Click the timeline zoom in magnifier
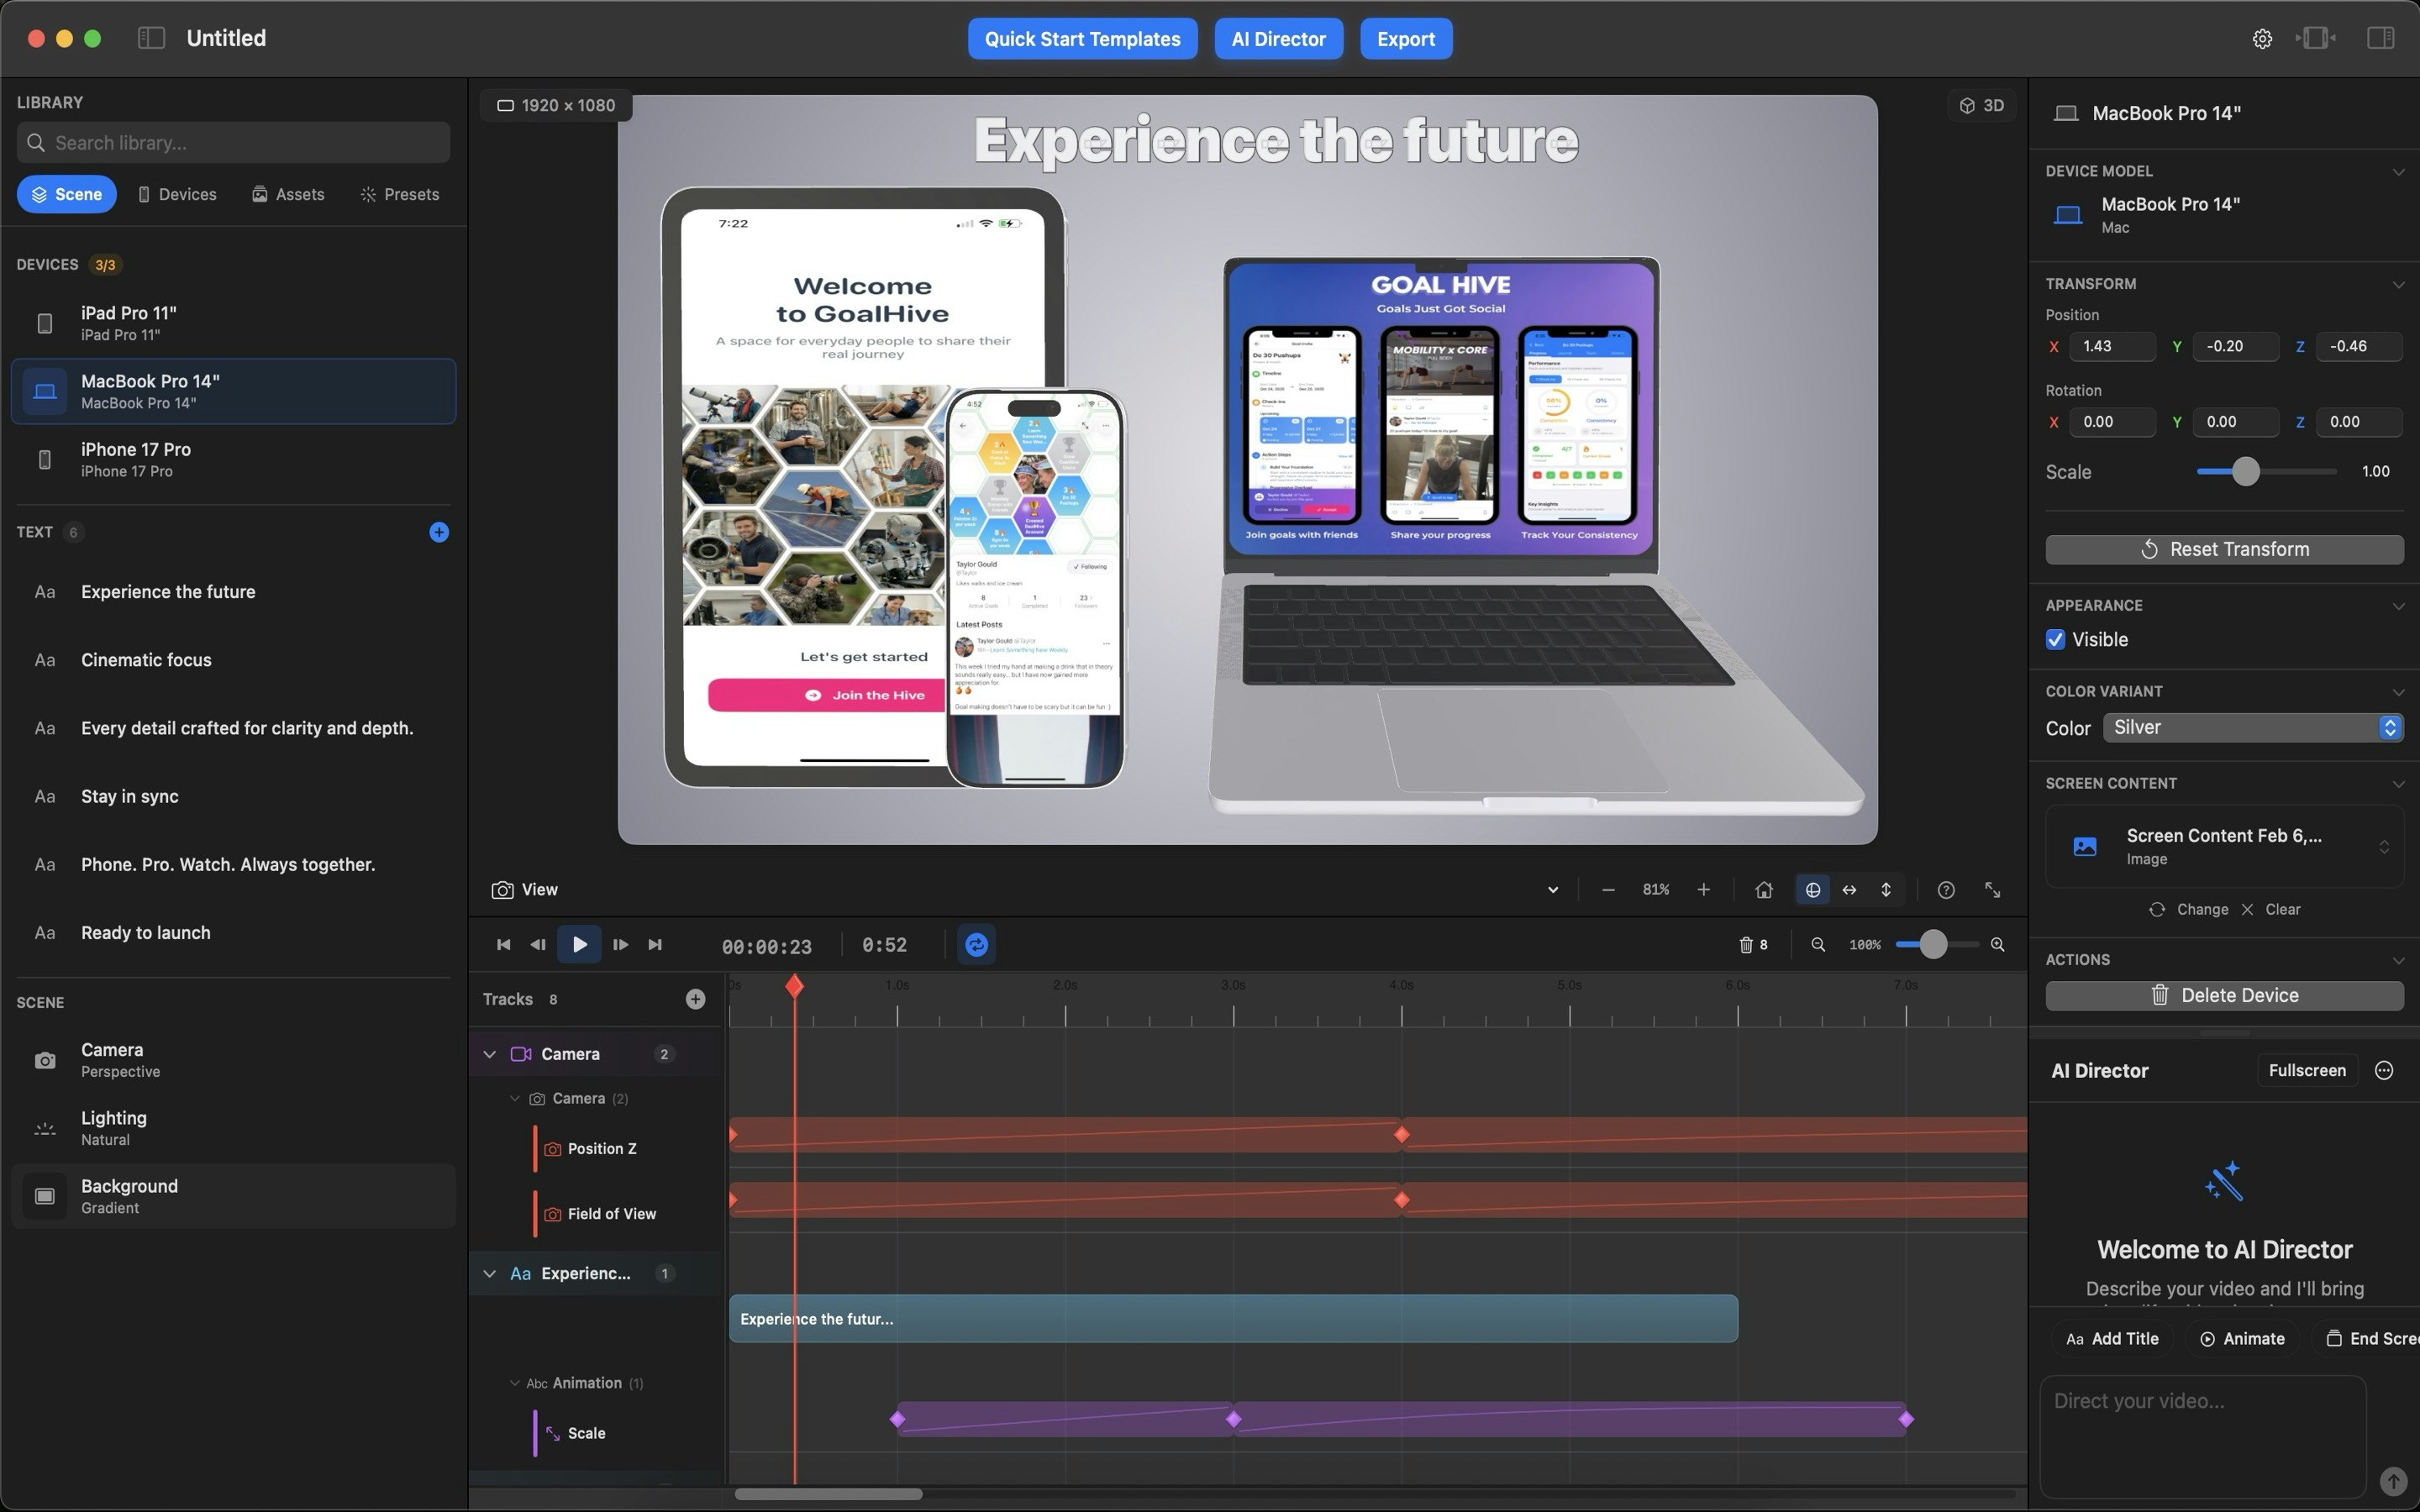 point(1997,944)
